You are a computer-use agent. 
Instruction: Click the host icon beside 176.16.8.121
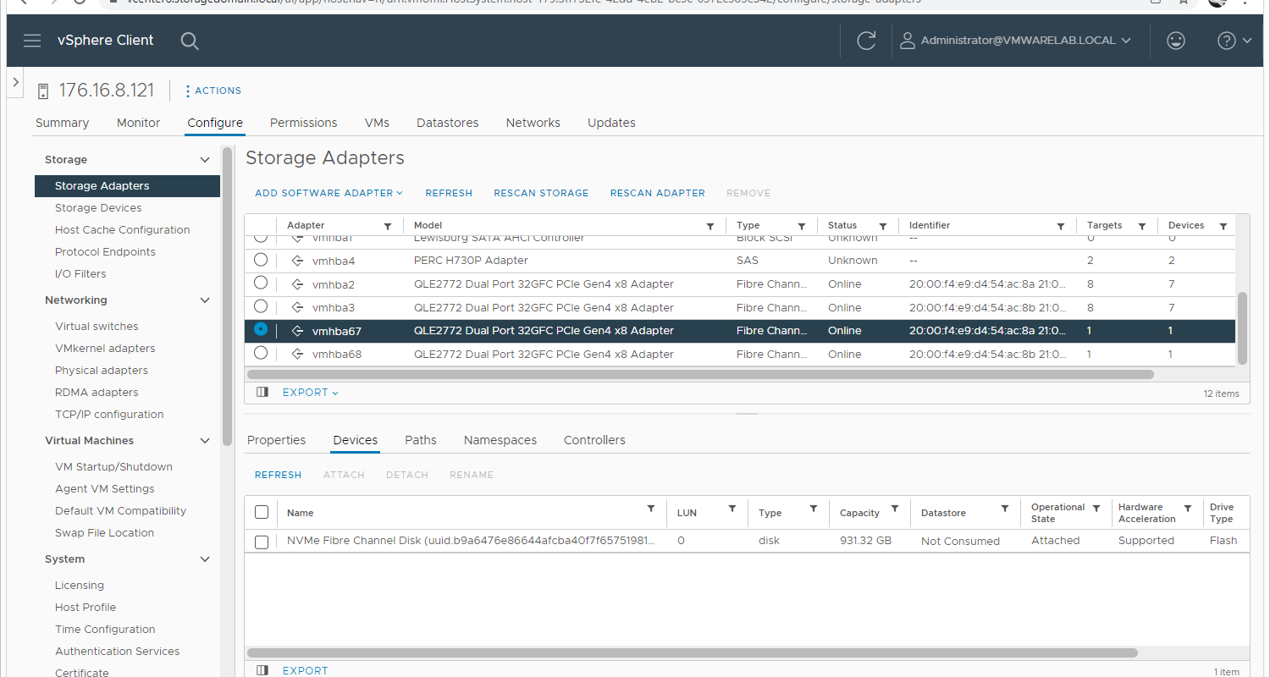tap(43, 91)
